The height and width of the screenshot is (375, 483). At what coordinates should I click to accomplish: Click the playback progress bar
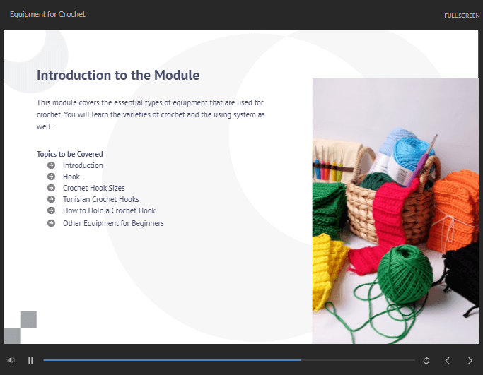click(229, 360)
